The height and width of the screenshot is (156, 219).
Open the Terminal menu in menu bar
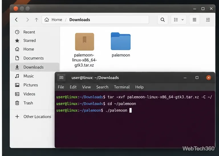point(122,87)
